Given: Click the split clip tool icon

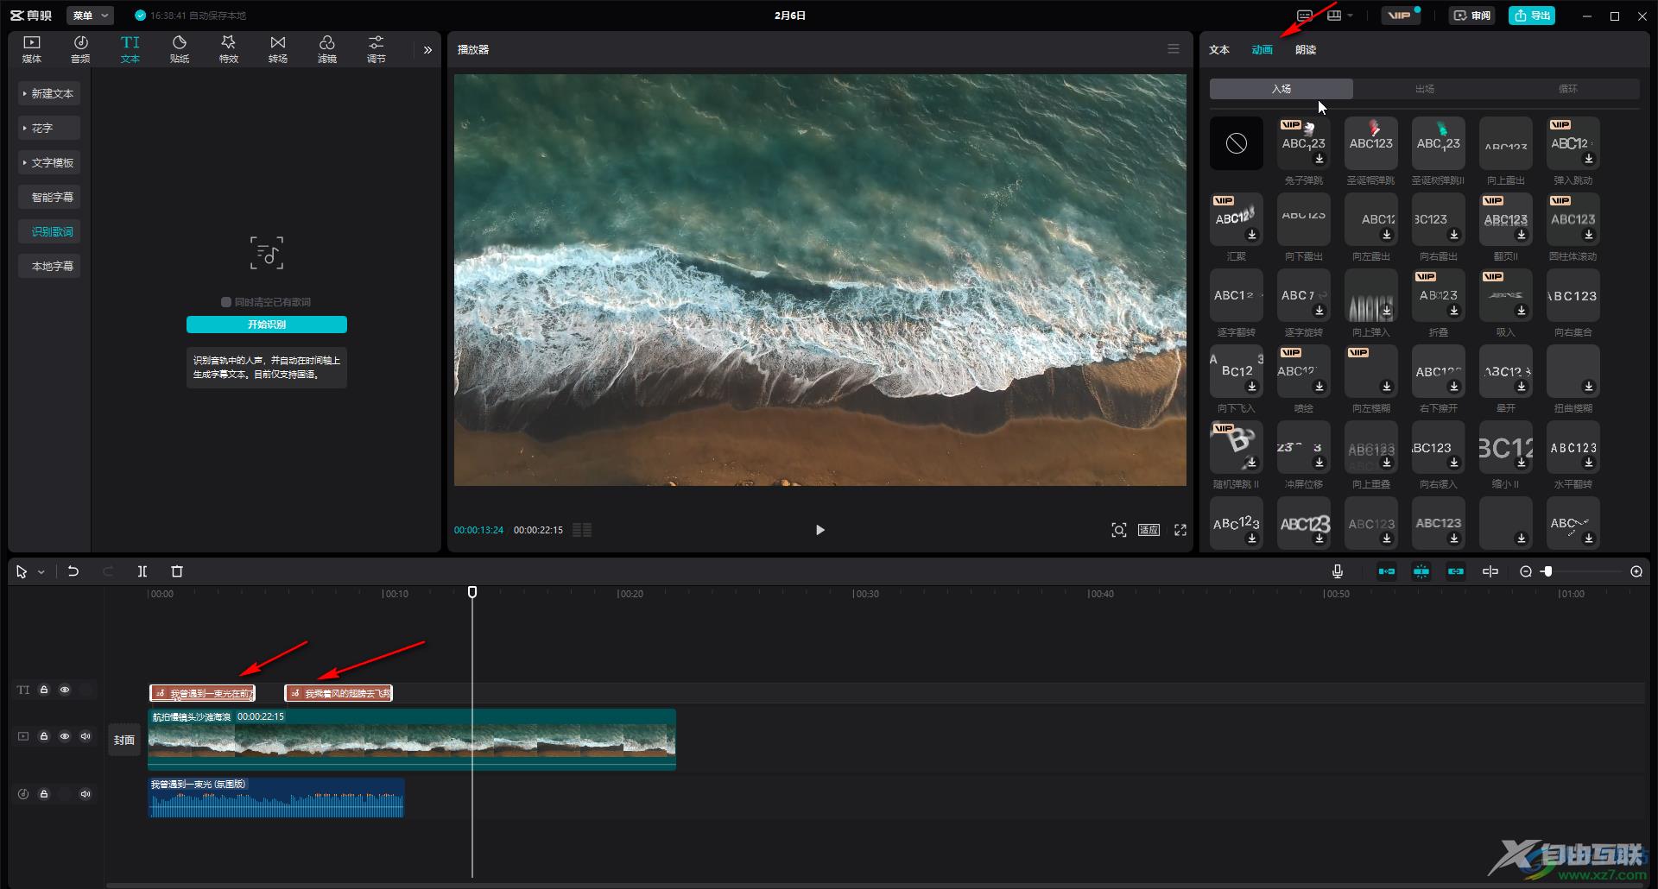Looking at the screenshot, I should pyautogui.click(x=142, y=571).
